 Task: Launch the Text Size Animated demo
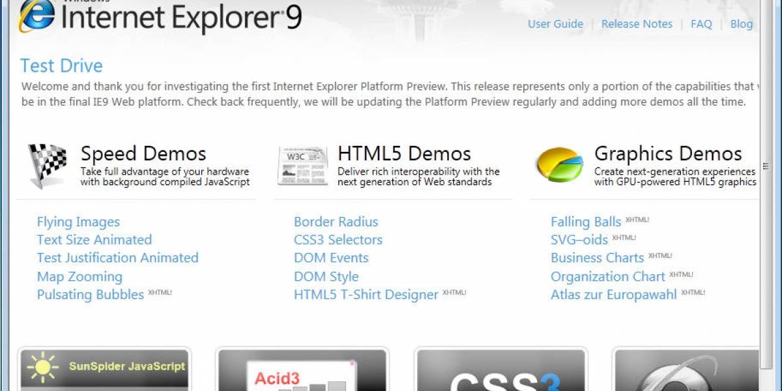(x=94, y=240)
